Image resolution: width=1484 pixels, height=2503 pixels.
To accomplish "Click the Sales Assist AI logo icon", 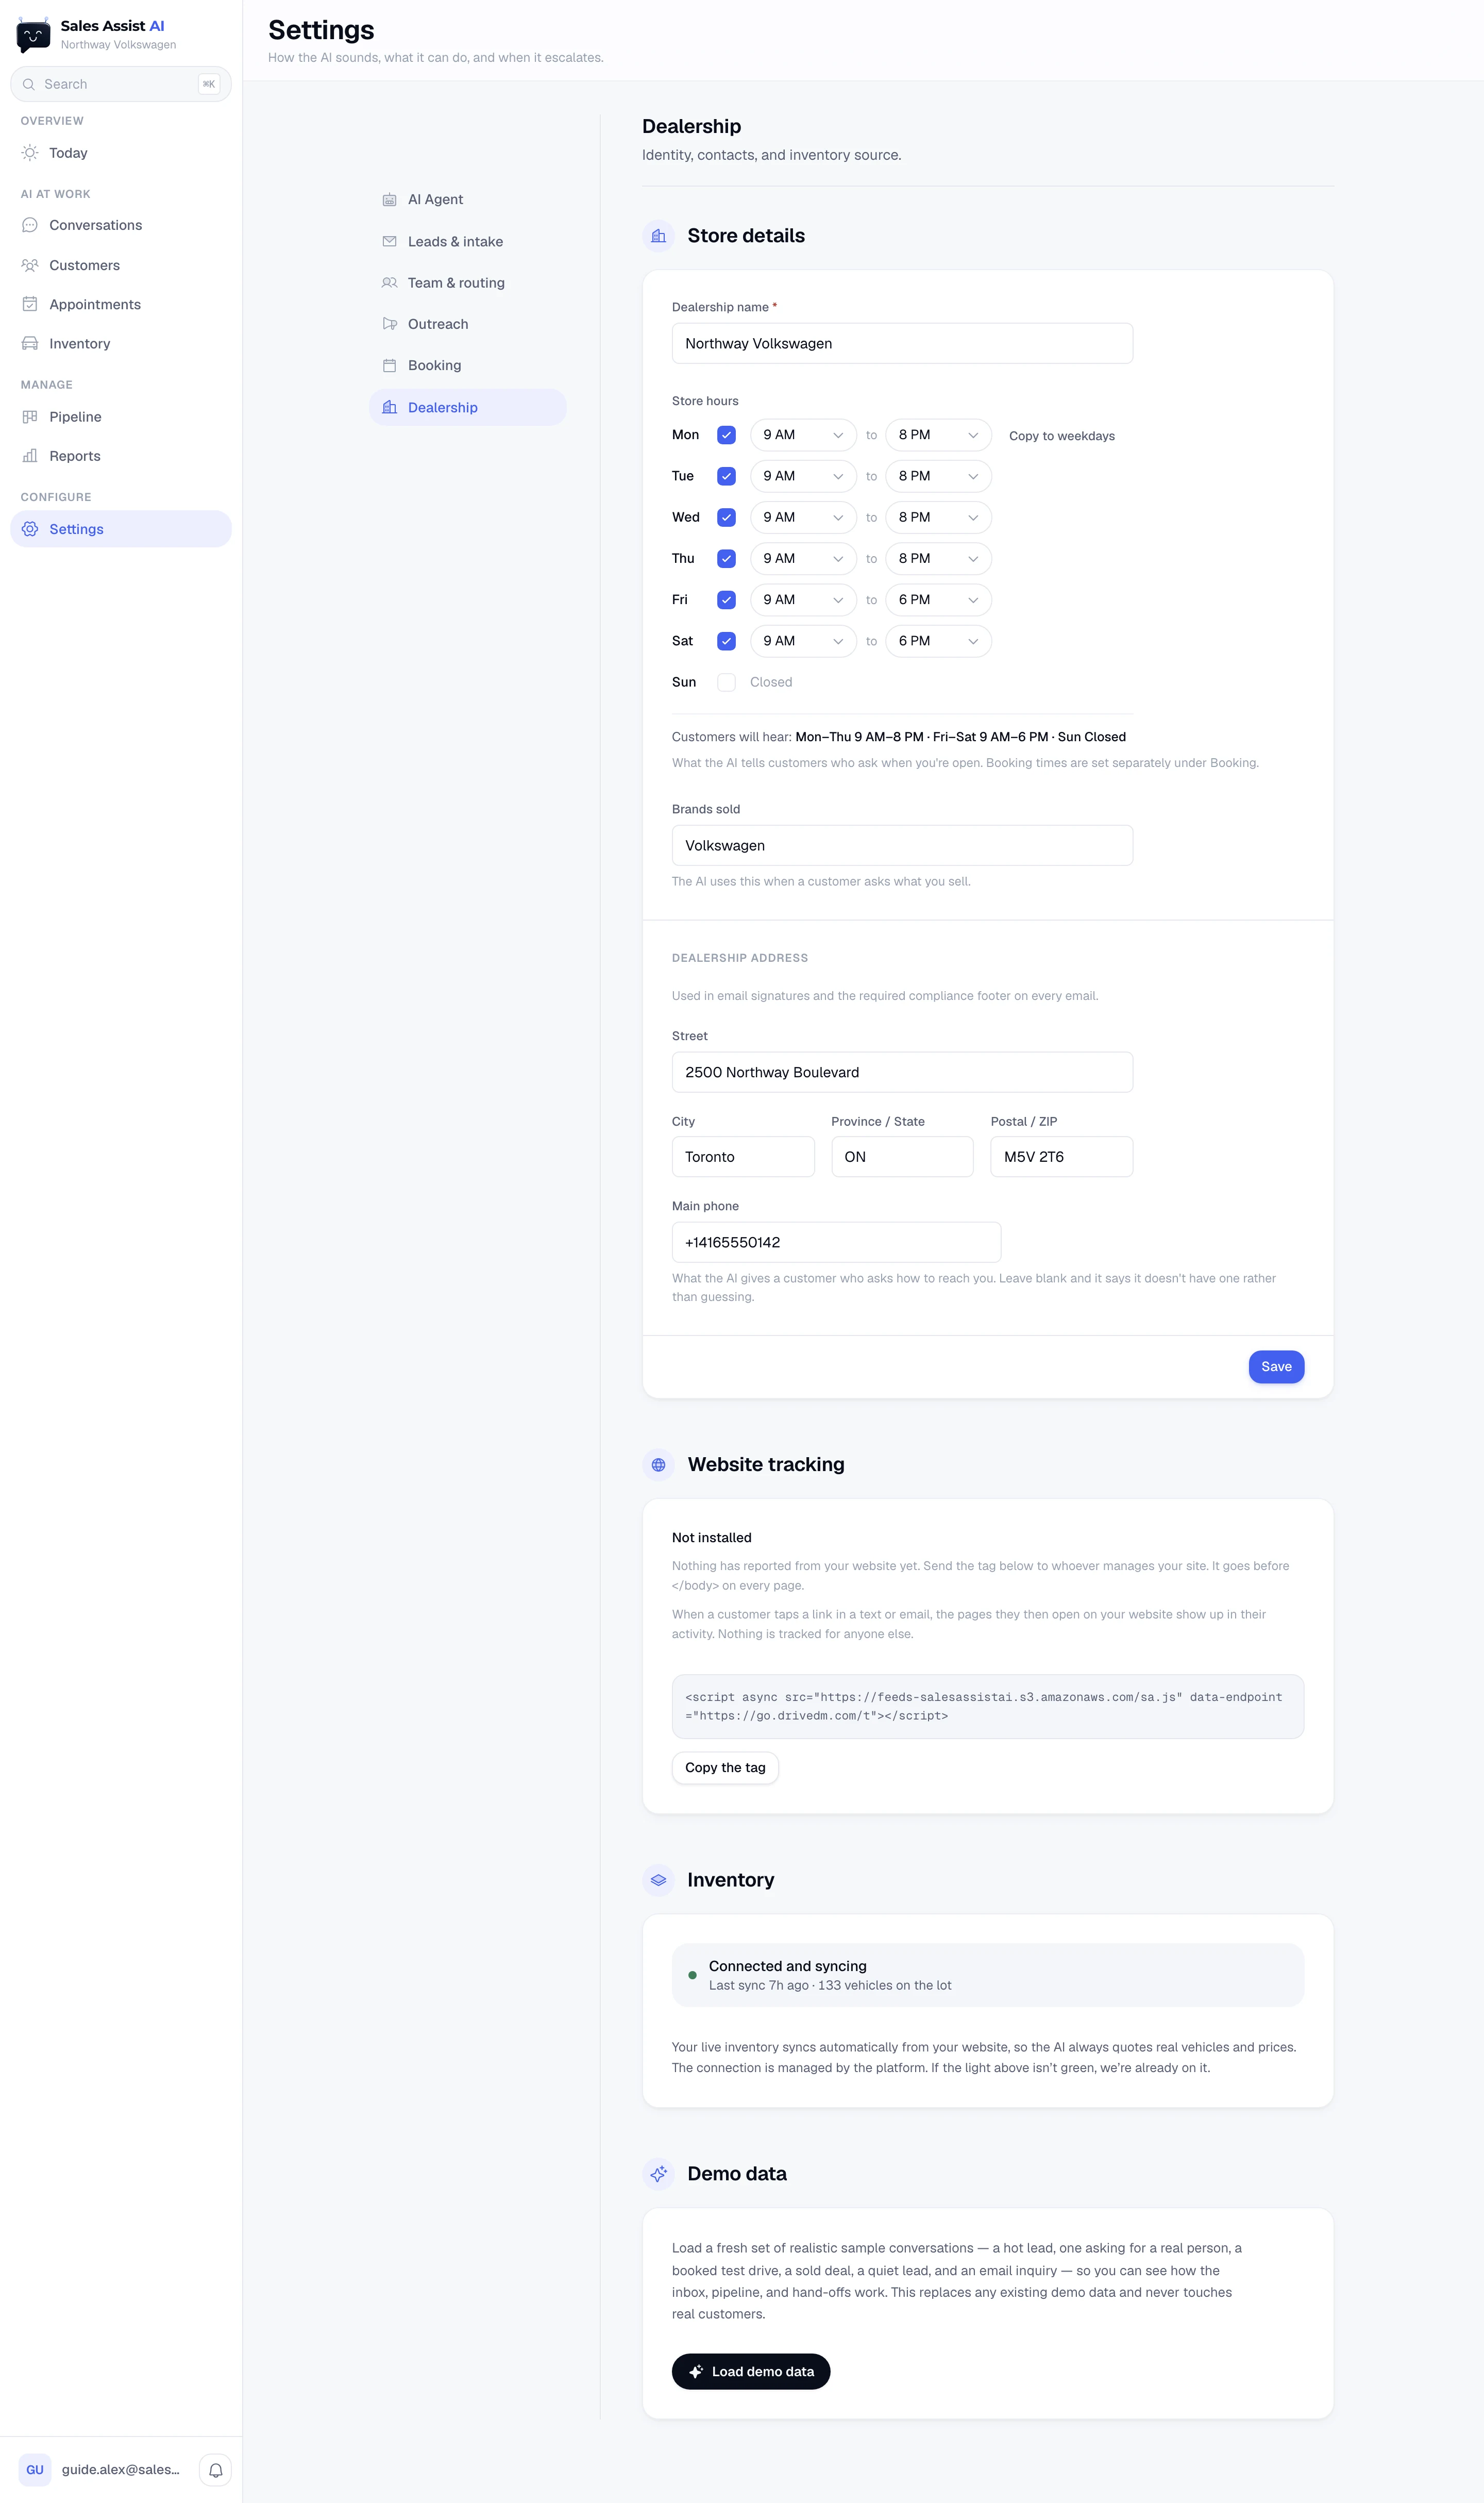I will pyautogui.click(x=33, y=35).
